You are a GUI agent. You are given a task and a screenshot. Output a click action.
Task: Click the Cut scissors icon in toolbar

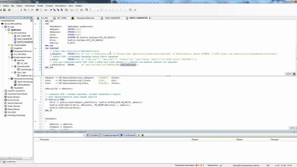click(21, 10)
